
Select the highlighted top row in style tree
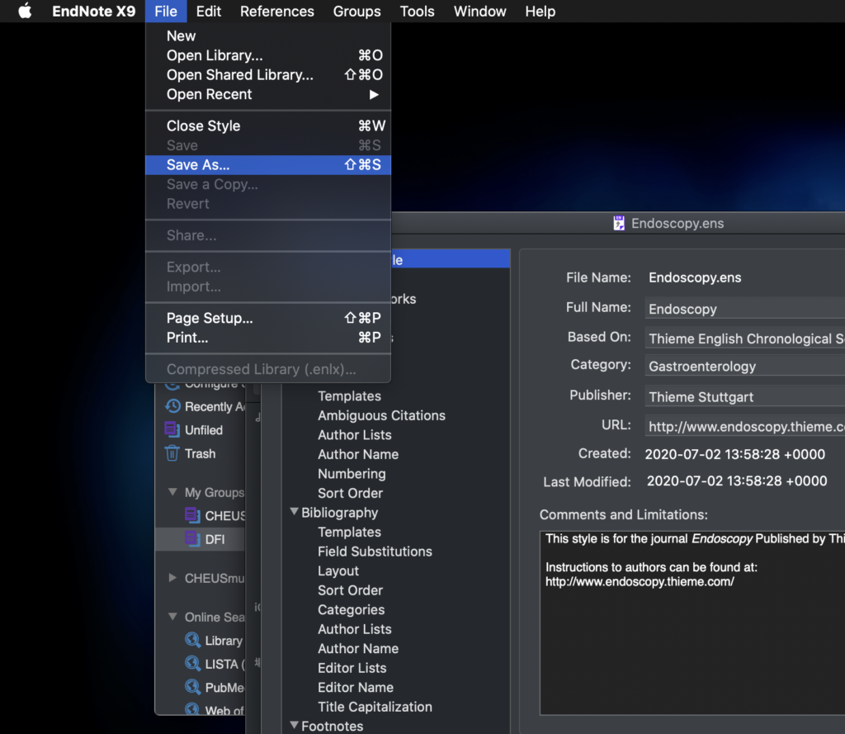tap(451, 259)
